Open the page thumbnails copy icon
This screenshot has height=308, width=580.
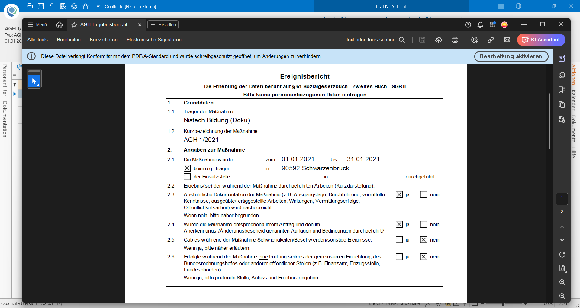[x=562, y=104]
